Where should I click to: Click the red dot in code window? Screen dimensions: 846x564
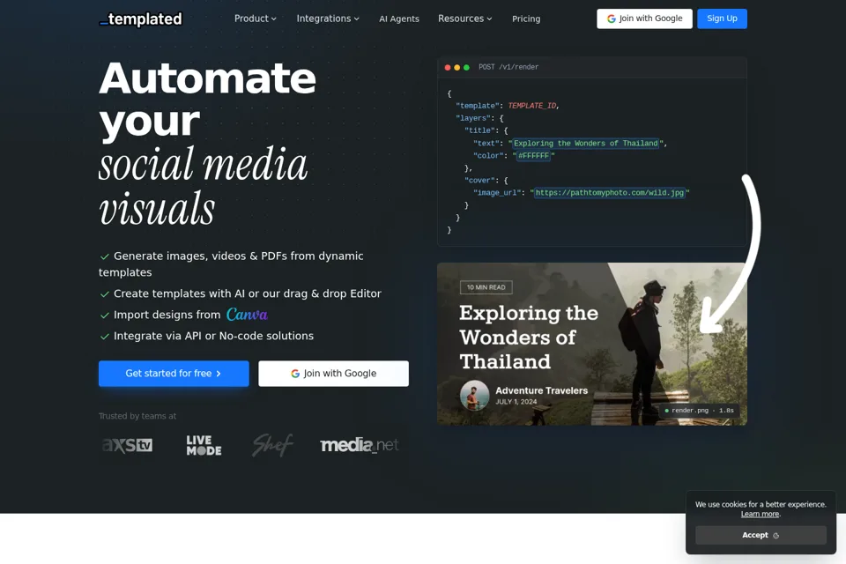point(448,68)
